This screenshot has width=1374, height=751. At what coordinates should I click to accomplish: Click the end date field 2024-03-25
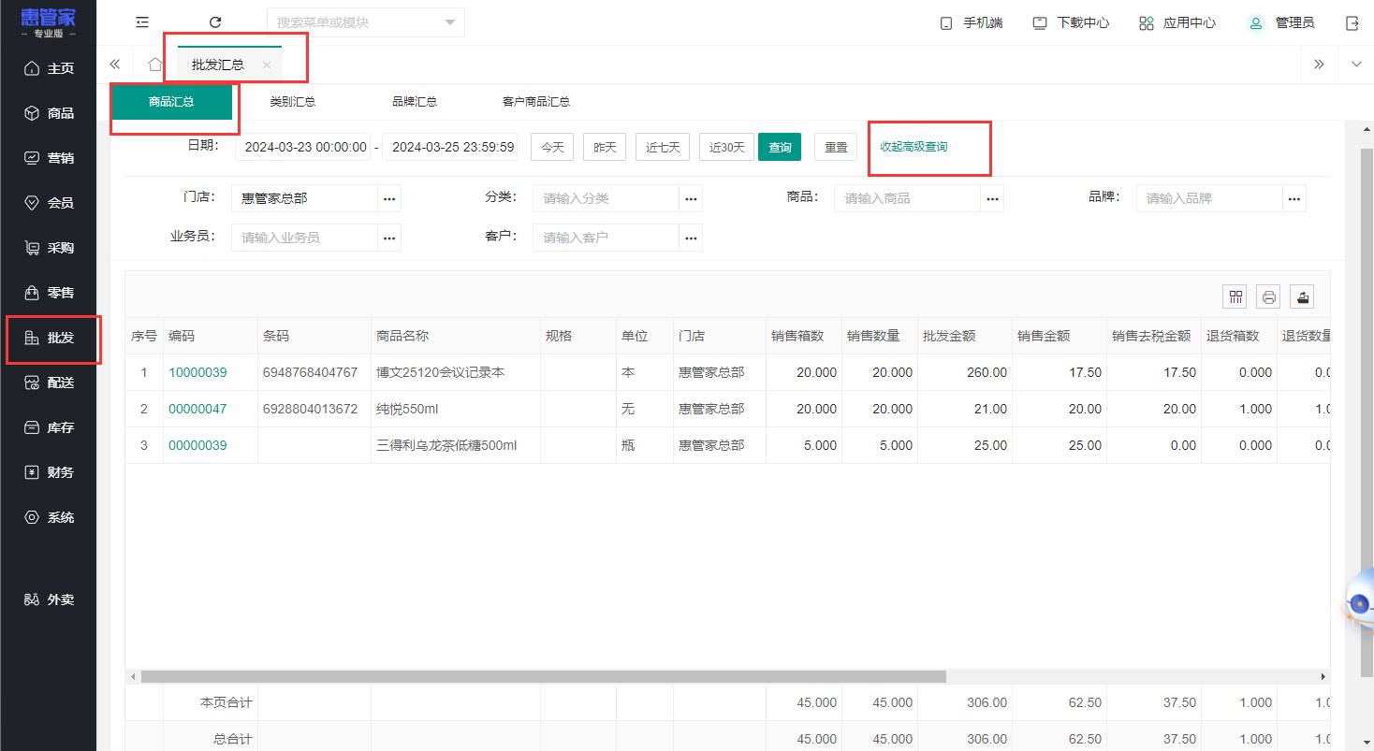pyautogui.click(x=449, y=147)
